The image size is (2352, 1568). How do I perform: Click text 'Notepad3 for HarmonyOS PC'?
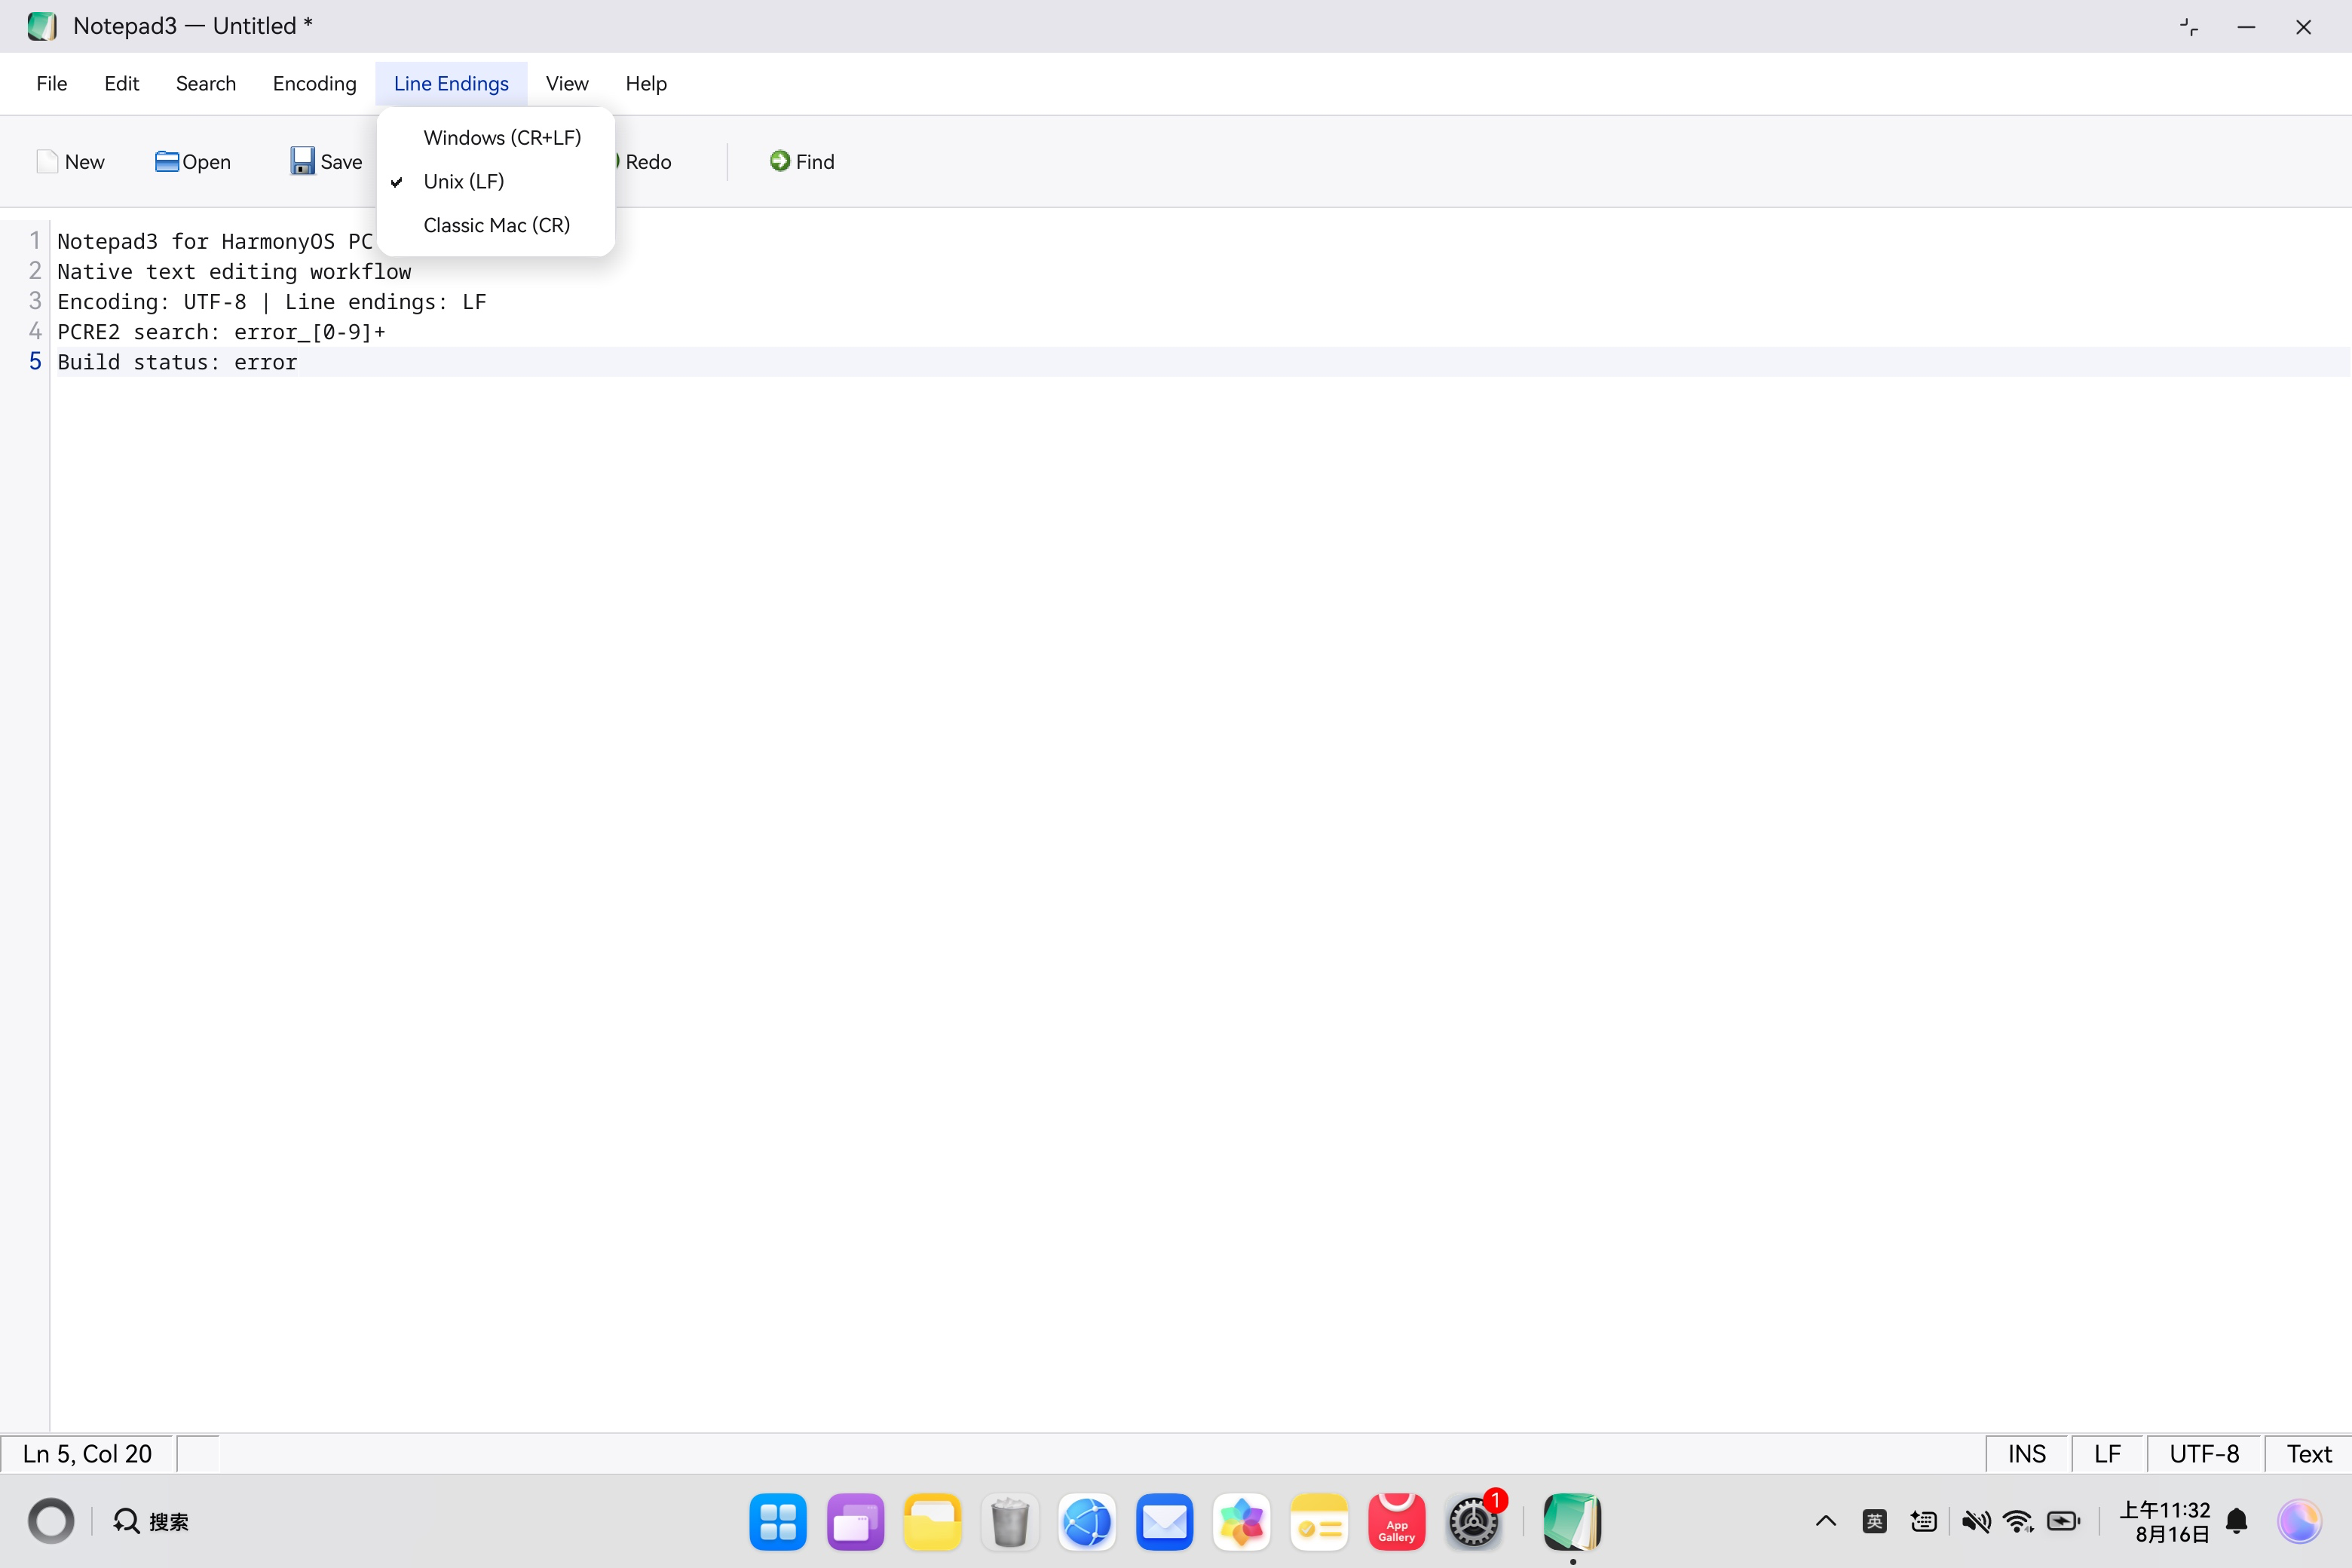215,242
